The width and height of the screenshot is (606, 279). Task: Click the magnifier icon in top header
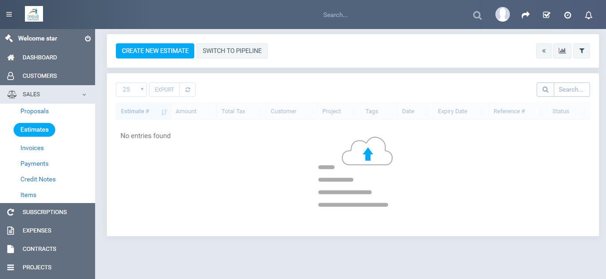pyautogui.click(x=477, y=15)
